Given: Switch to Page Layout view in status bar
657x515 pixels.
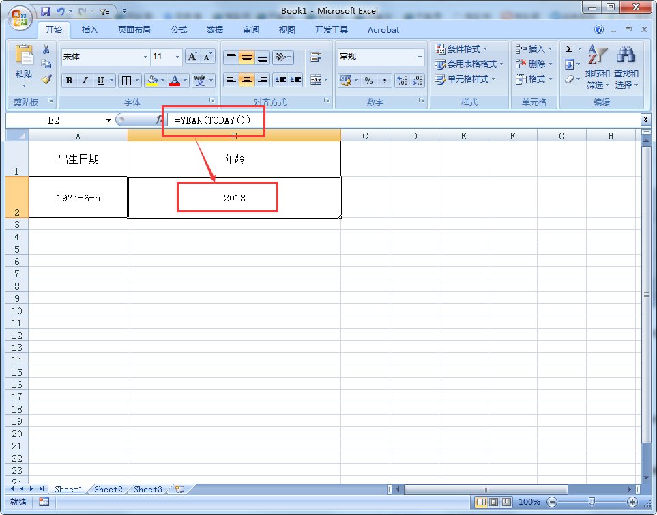Looking at the screenshot, I should 494,502.
